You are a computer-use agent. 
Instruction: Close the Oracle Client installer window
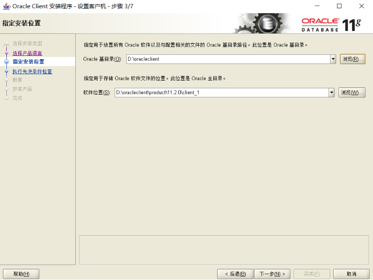click(361, 6)
